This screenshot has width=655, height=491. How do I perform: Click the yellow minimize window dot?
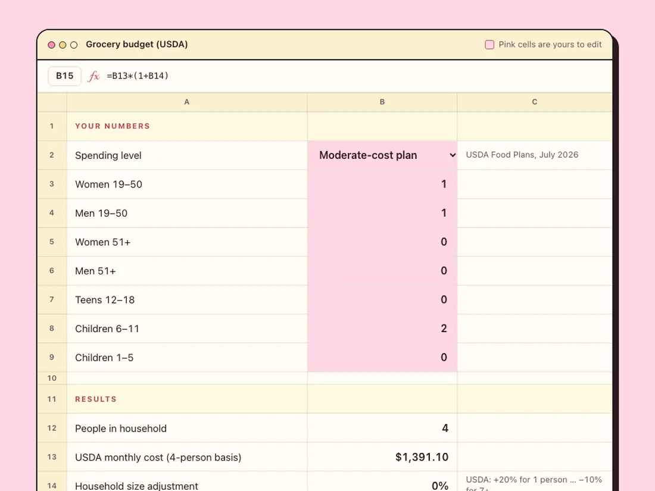click(x=63, y=45)
